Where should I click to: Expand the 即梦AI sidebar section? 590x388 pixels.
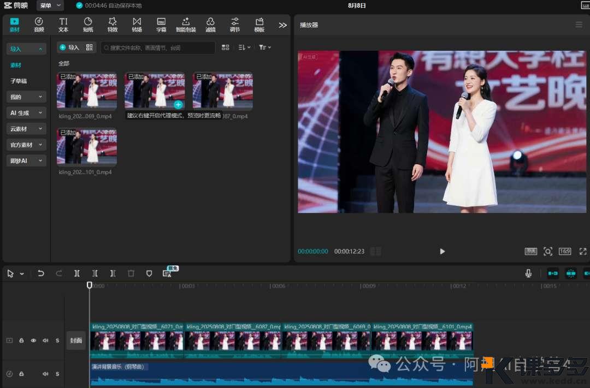pos(26,160)
